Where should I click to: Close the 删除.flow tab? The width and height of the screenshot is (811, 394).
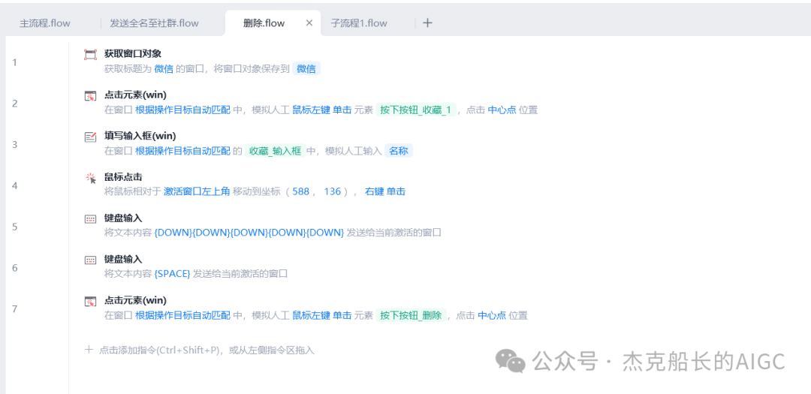(x=309, y=23)
